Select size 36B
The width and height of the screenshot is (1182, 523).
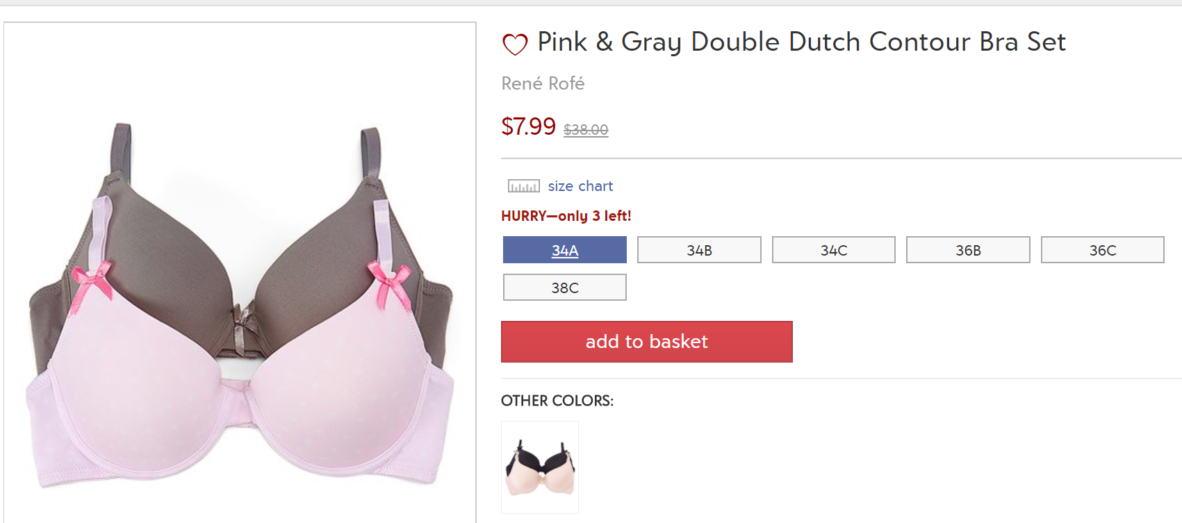[968, 250]
